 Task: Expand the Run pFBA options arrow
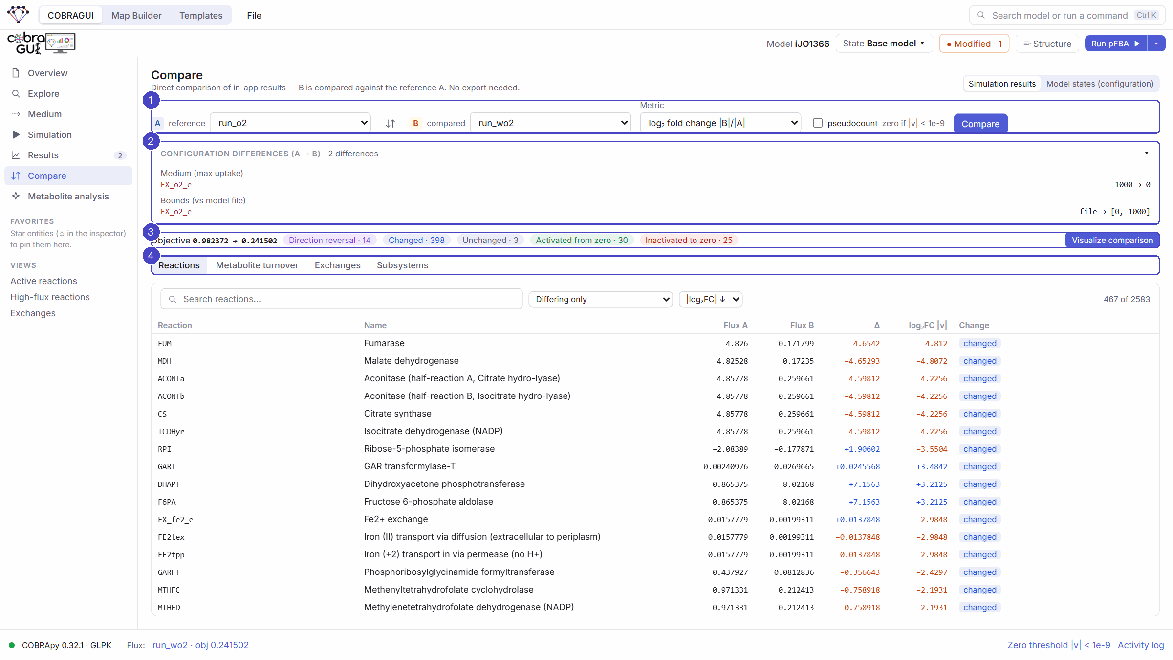[1156, 44]
